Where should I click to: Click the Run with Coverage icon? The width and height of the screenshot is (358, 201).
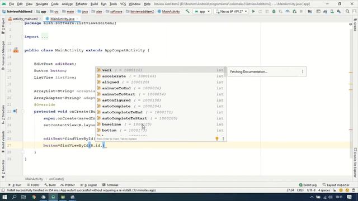(281, 11)
